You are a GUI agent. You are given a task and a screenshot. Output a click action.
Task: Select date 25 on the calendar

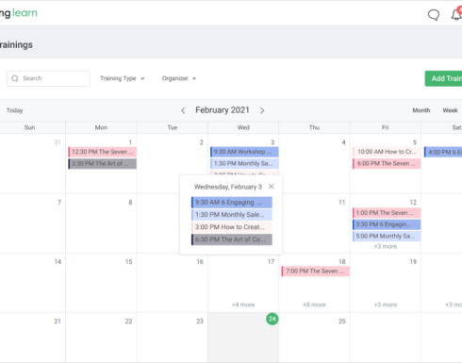(342, 322)
